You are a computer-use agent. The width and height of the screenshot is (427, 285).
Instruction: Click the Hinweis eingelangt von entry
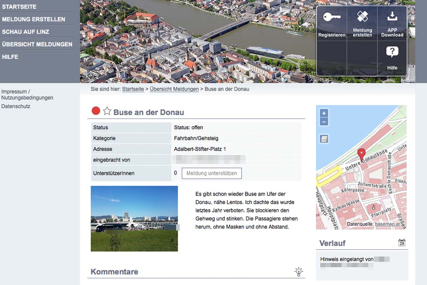coord(347,259)
